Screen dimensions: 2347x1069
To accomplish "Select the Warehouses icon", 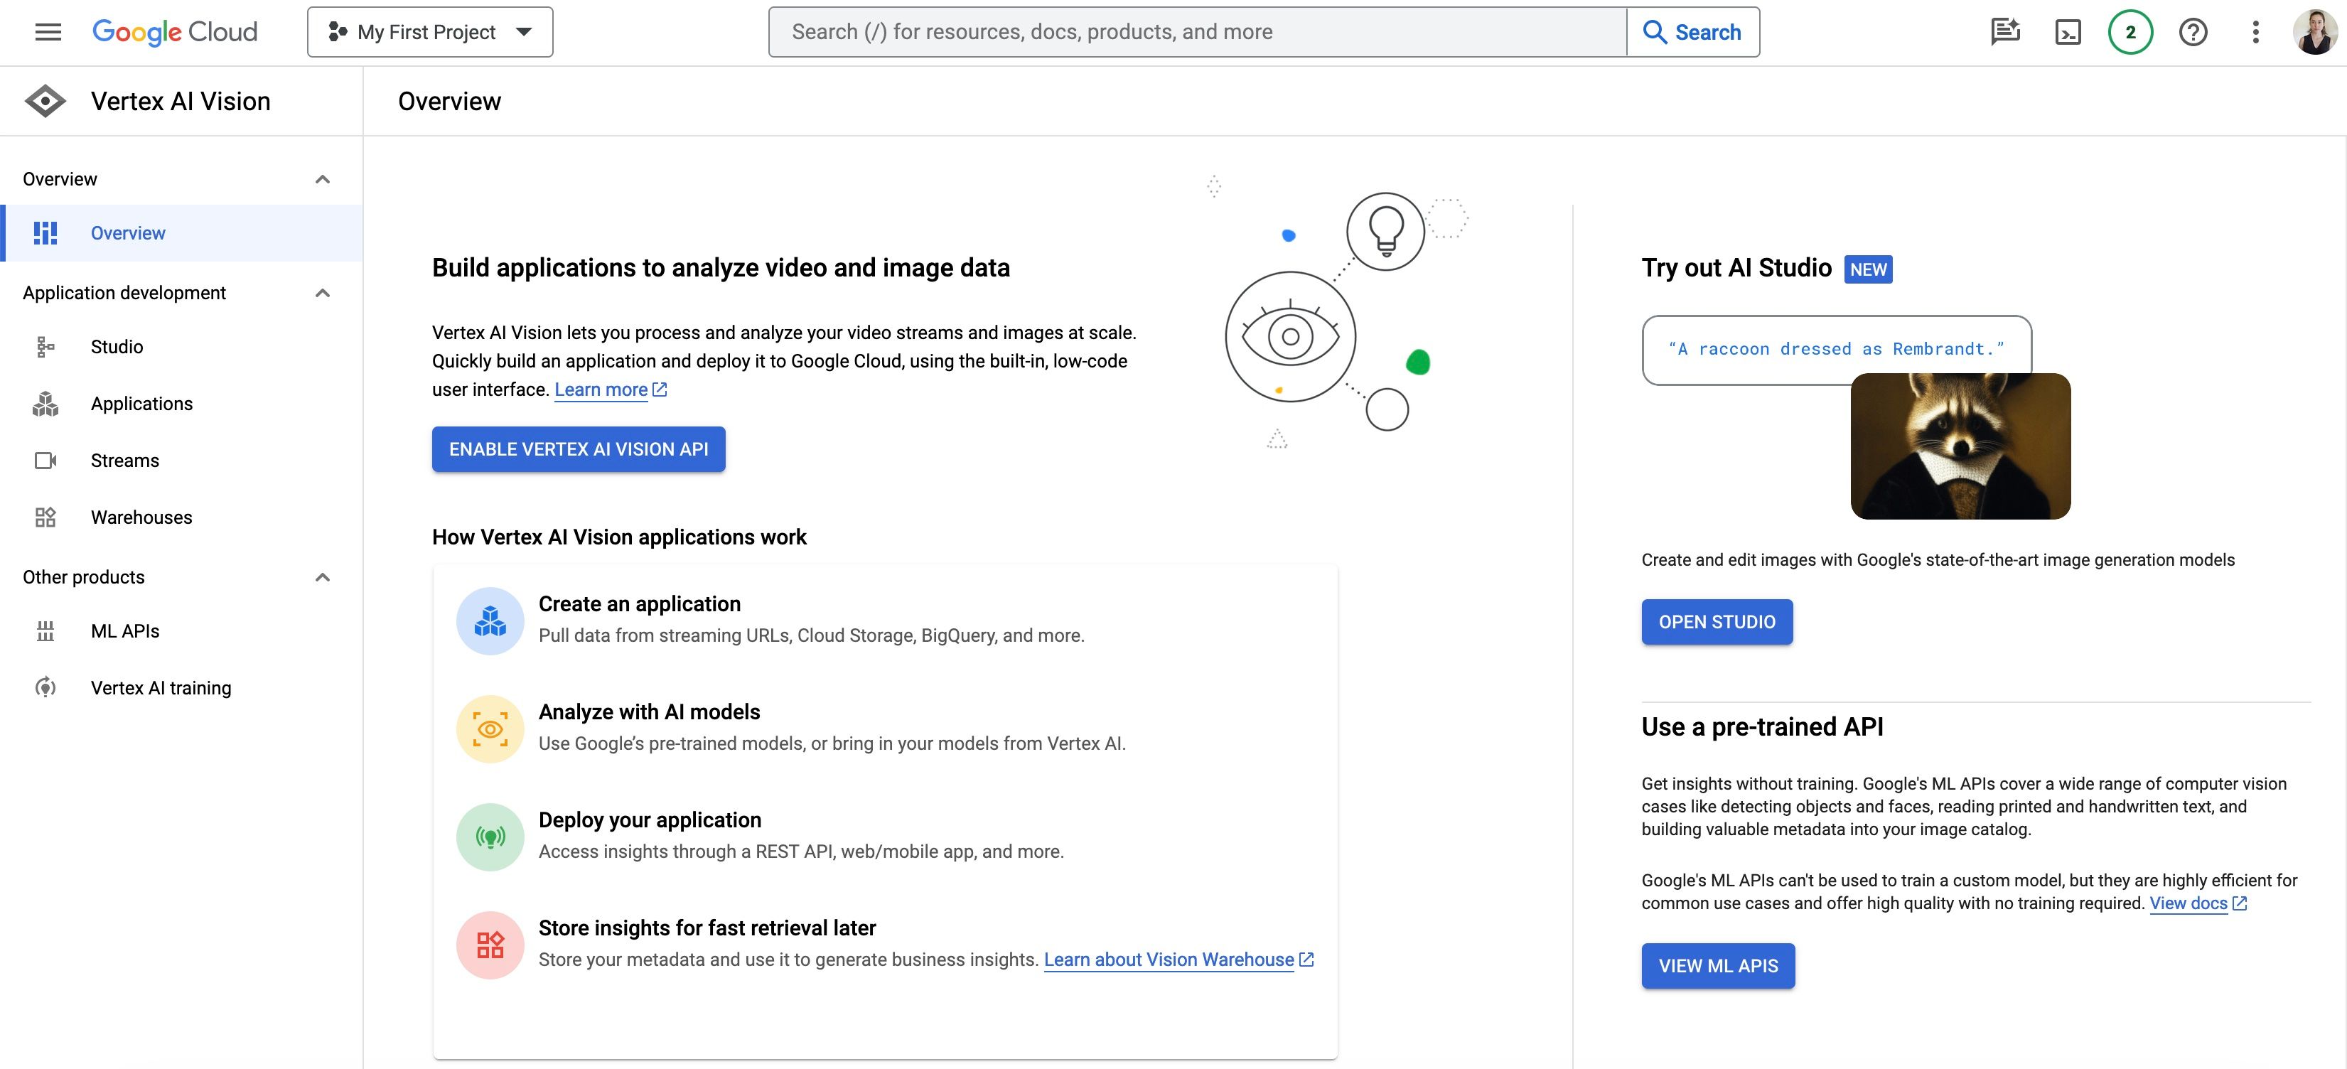I will [45, 517].
